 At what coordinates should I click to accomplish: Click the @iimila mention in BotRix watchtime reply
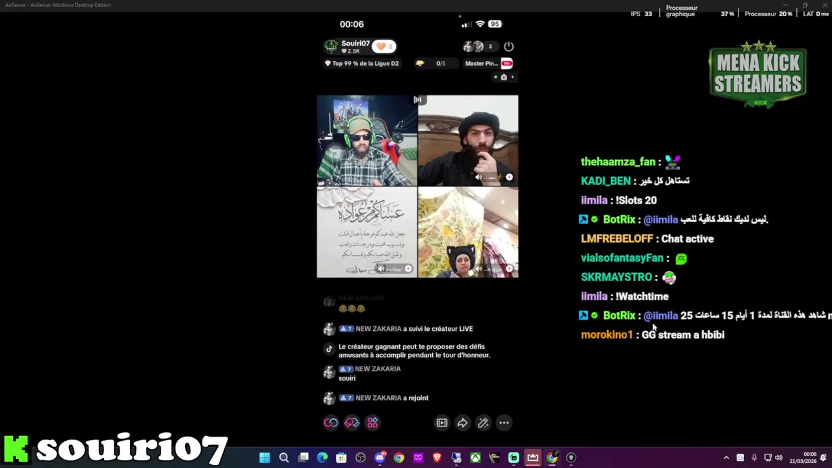pos(660,315)
